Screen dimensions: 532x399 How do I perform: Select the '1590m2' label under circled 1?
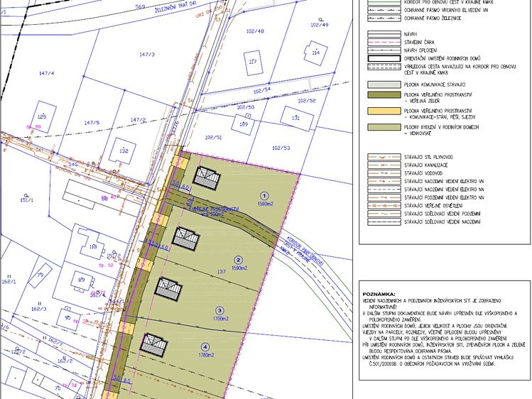pos(266,204)
